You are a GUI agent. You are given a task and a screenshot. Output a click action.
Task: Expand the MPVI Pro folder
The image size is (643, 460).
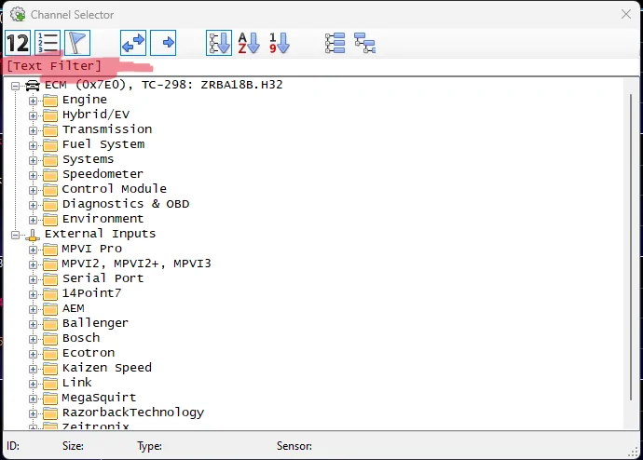pyautogui.click(x=33, y=250)
